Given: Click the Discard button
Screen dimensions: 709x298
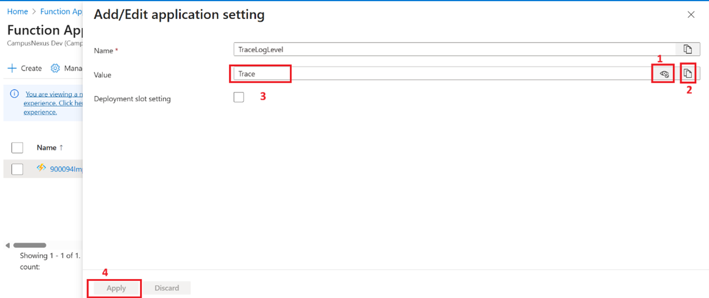Looking at the screenshot, I should tap(167, 288).
